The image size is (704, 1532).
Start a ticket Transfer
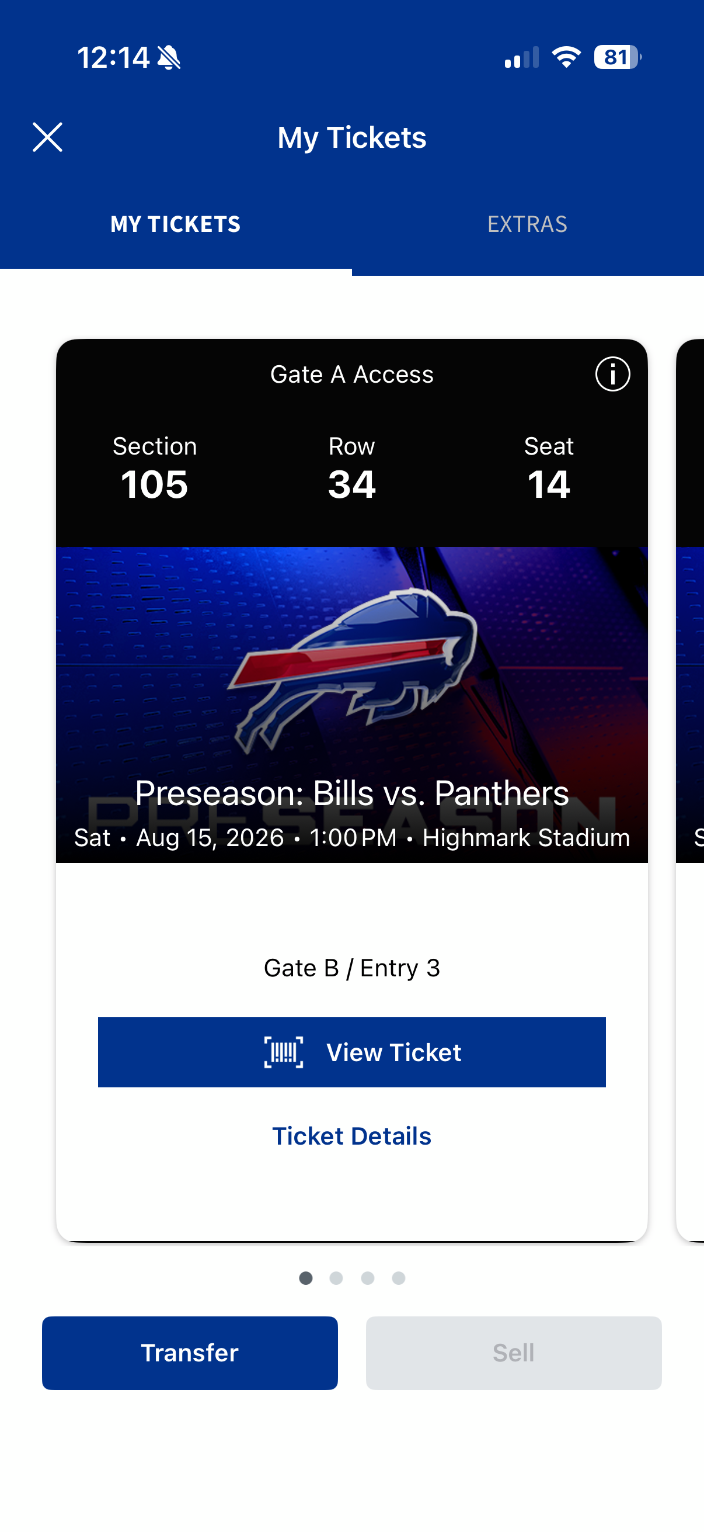click(x=190, y=1353)
